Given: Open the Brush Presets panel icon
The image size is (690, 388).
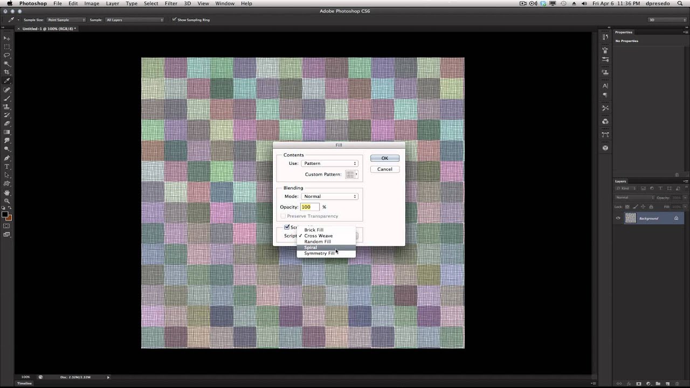Looking at the screenshot, I should [605, 59].
